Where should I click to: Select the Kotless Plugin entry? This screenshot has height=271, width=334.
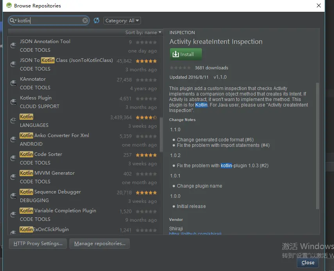(x=84, y=102)
